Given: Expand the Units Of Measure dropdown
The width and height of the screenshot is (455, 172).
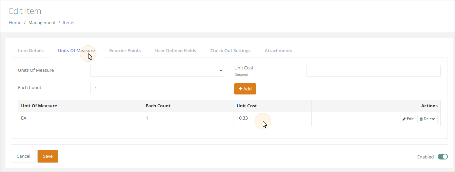Looking at the screenshot, I should (157, 70).
